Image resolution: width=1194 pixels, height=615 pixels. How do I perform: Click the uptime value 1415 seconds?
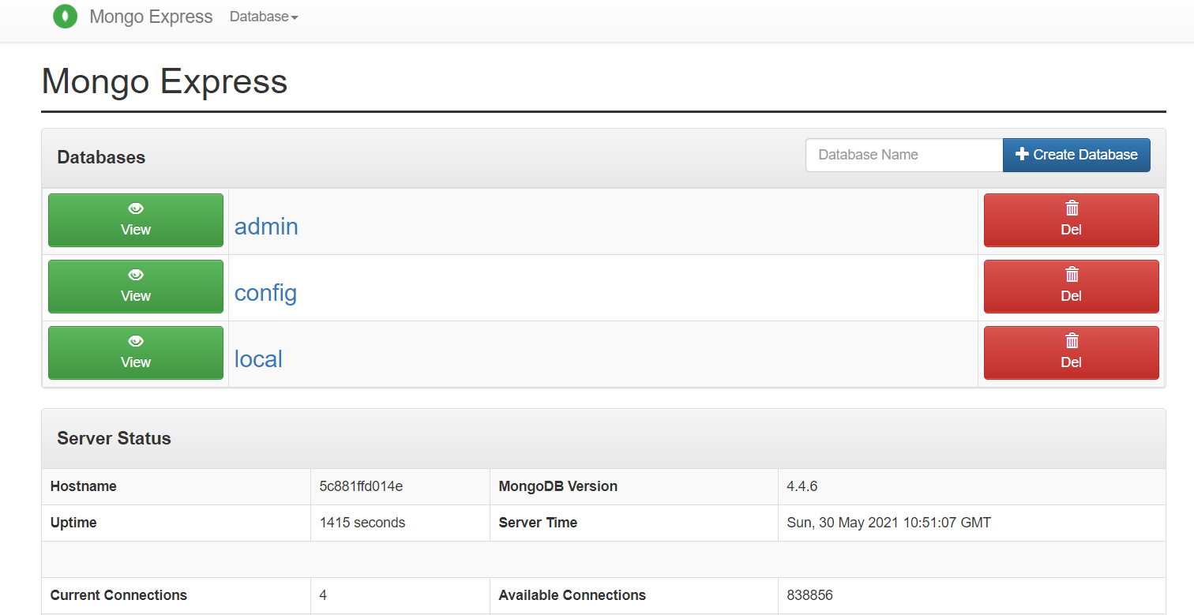[362, 523]
